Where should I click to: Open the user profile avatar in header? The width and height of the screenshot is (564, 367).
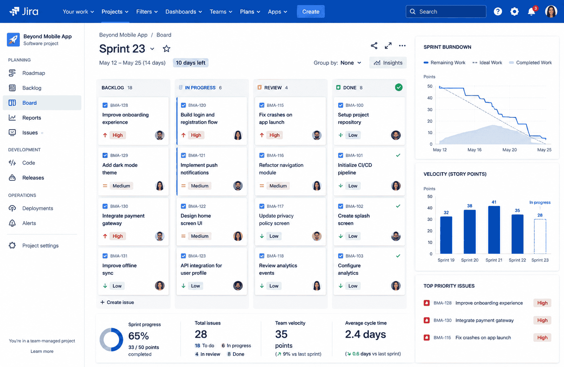551,11
